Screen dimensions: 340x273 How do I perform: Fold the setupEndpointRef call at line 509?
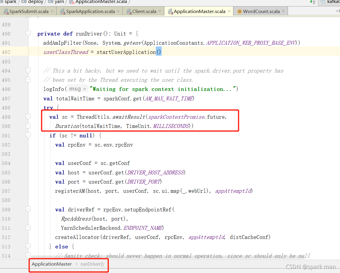pyautogui.click(x=28, y=209)
